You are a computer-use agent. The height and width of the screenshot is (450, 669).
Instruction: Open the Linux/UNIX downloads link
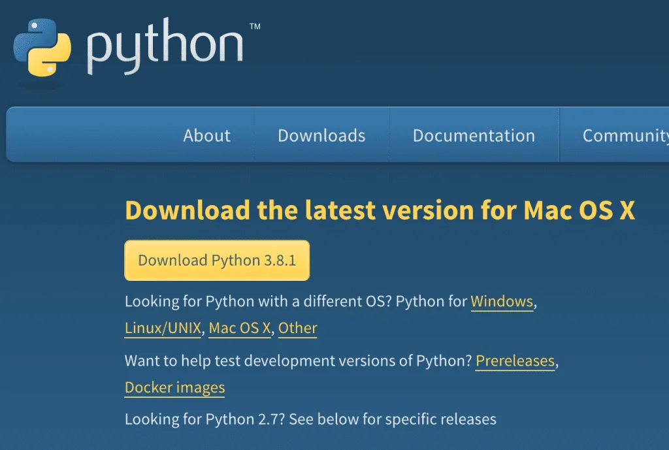(161, 327)
